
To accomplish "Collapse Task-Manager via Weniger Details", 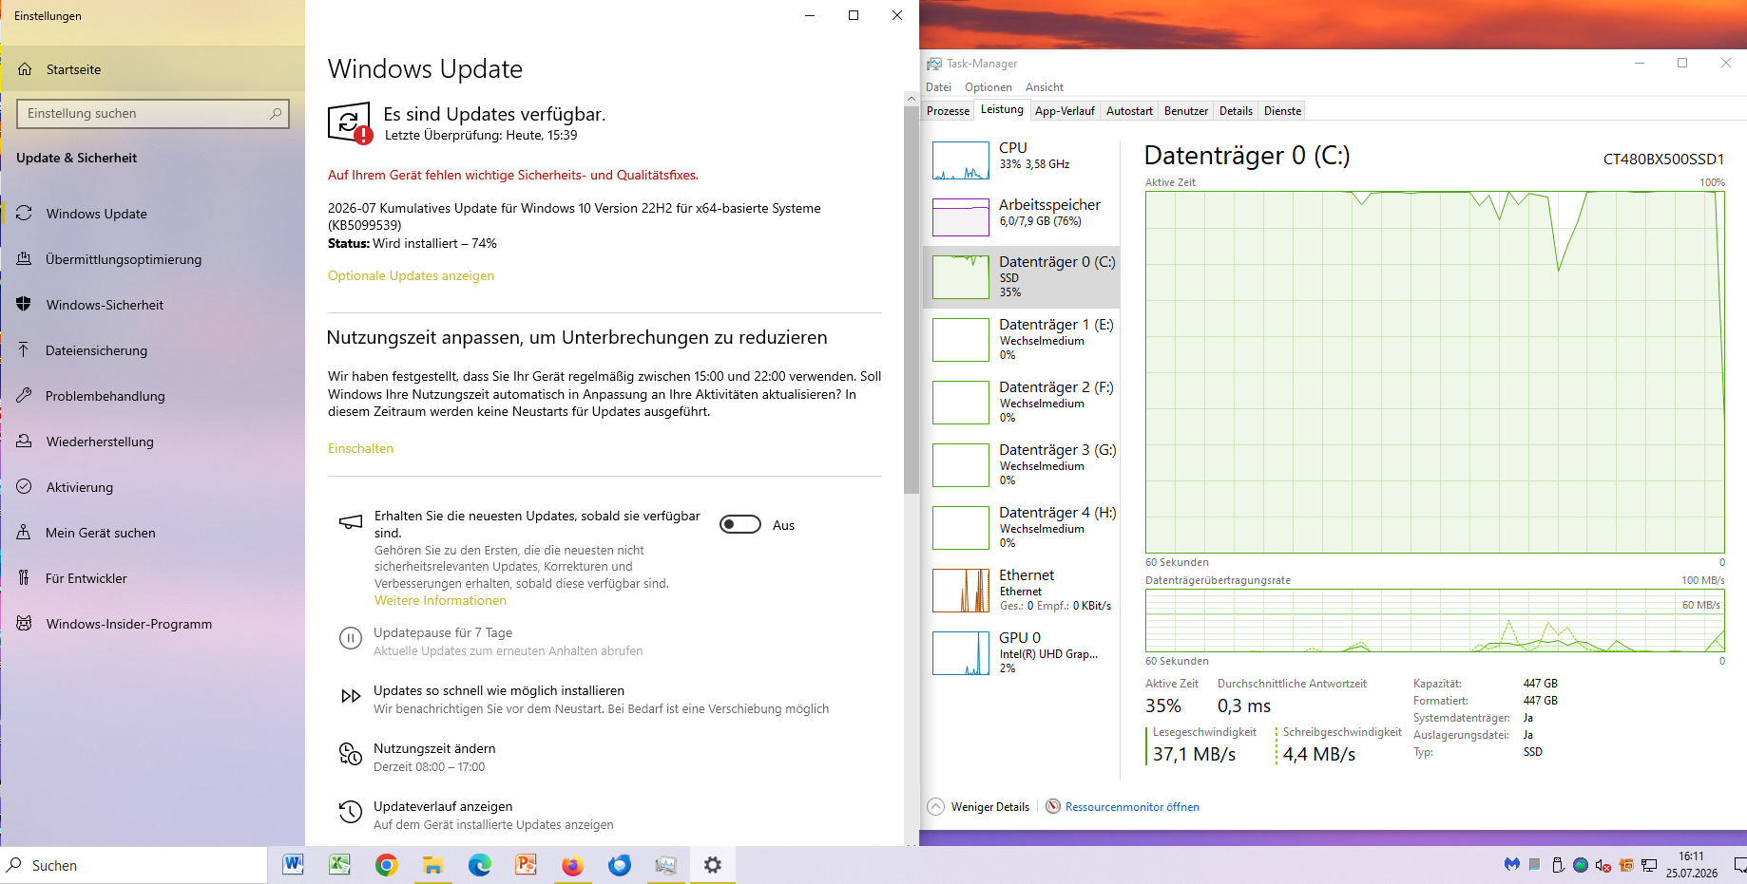I will 978,807.
